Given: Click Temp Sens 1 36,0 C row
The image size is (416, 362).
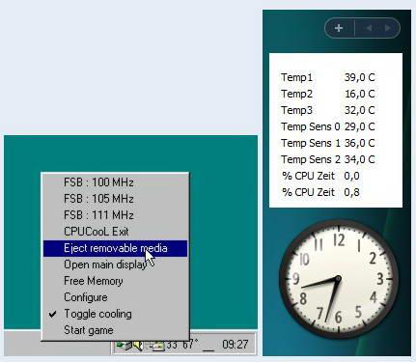Looking at the screenshot, I should [x=328, y=143].
